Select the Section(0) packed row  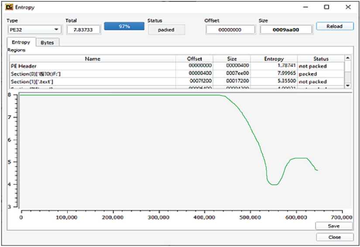point(93,74)
